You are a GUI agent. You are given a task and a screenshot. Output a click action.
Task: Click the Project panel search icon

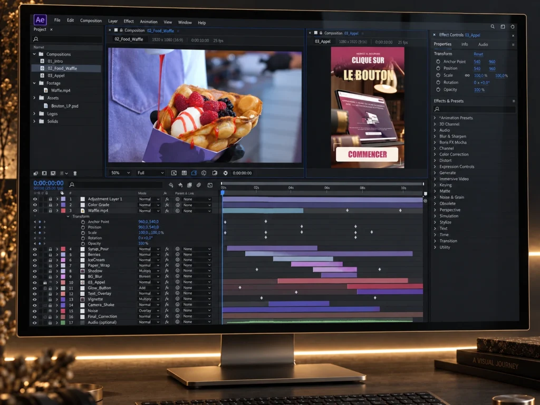point(36,39)
